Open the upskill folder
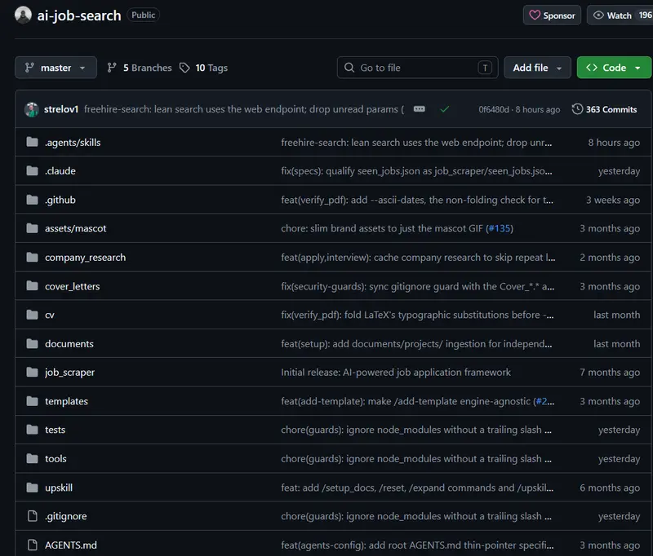653x556 pixels. coord(59,488)
